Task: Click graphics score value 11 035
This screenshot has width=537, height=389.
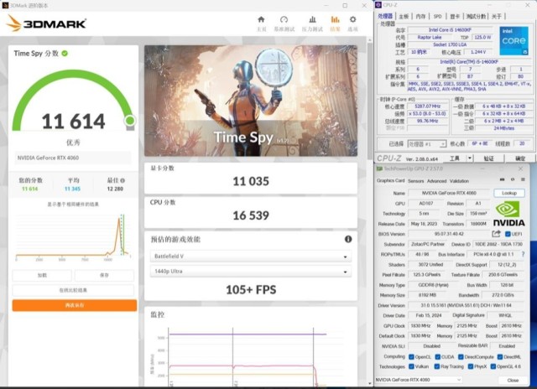Action: (x=251, y=181)
